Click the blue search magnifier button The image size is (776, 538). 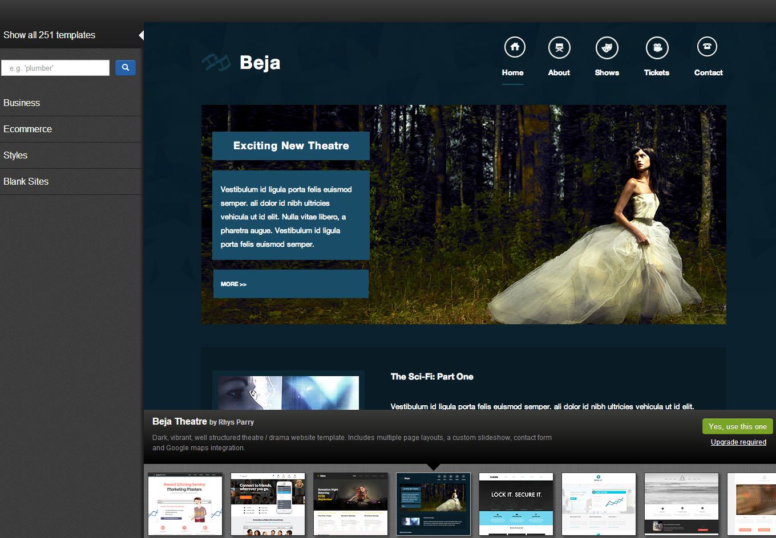(x=126, y=68)
